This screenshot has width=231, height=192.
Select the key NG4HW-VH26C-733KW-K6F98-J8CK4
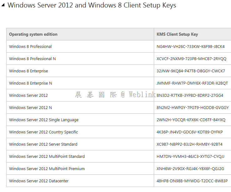190,46
